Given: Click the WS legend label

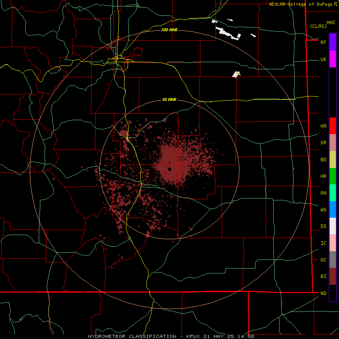Looking at the screenshot, I should (323, 210).
